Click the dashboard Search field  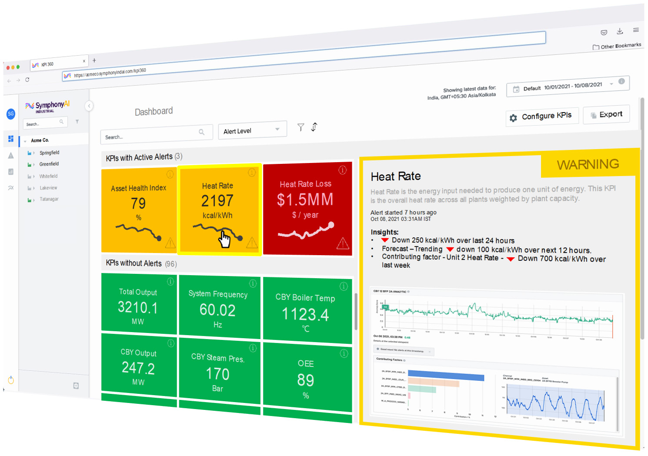[x=157, y=134]
